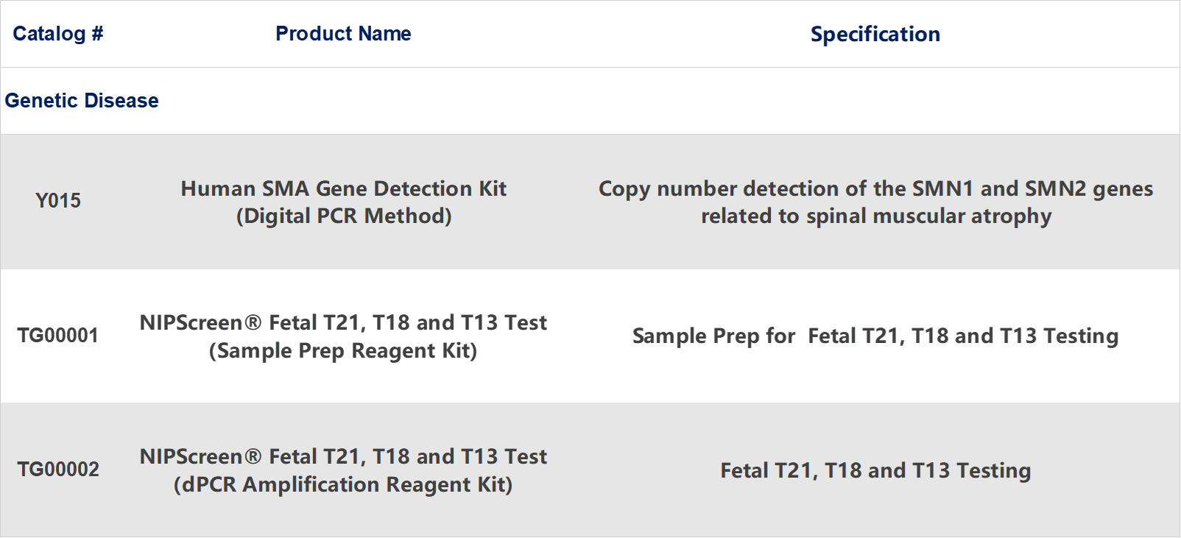
Task: Select catalog number TG00002
Action: click(58, 470)
